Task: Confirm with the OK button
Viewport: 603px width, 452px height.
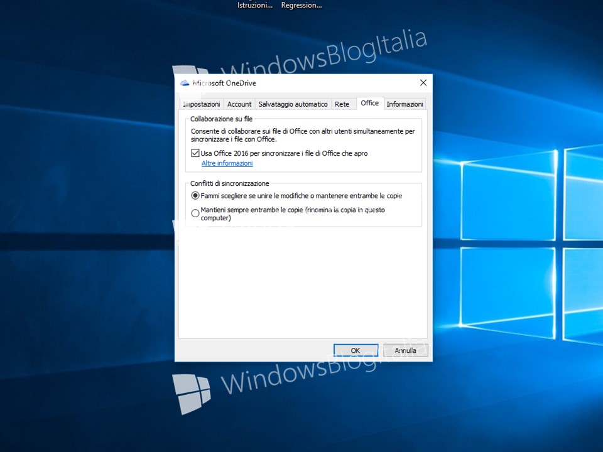Action: click(356, 350)
